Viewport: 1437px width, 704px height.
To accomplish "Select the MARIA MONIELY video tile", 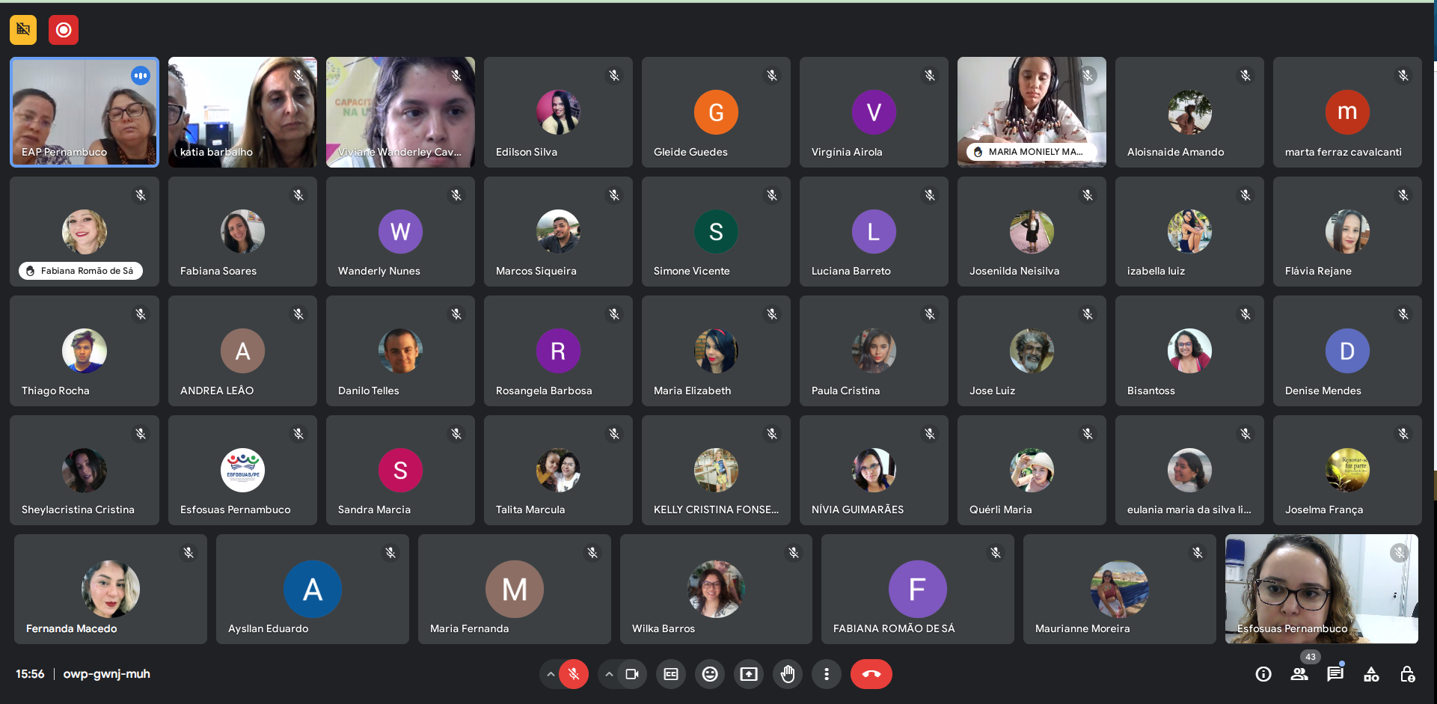I will [1032, 111].
